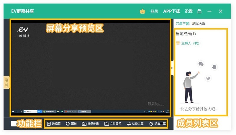Share via the Twitter bird icon
Image resolution: width=236 pixels, height=135 pixels.
[208, 78]
